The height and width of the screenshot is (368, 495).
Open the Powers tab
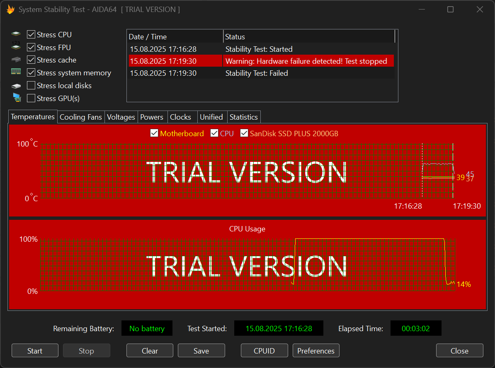[152, 117]
